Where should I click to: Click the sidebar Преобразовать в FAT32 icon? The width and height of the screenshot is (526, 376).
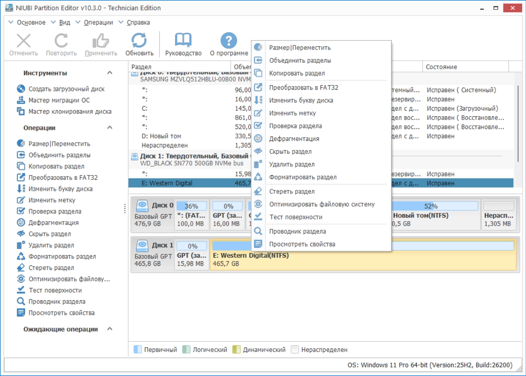pyautogui.click(x=21, y=178)
